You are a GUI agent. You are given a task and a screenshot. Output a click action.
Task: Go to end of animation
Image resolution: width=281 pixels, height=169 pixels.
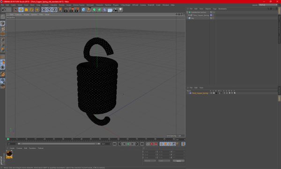pyautogui.click(x=142, y=144)
